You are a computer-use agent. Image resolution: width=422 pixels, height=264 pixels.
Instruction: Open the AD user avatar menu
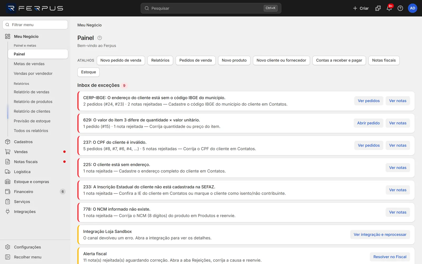[413, 8]
